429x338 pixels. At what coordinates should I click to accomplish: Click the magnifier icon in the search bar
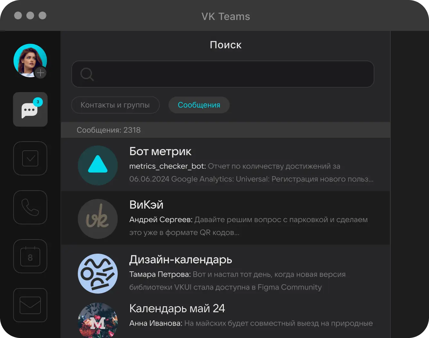point(87,74)
